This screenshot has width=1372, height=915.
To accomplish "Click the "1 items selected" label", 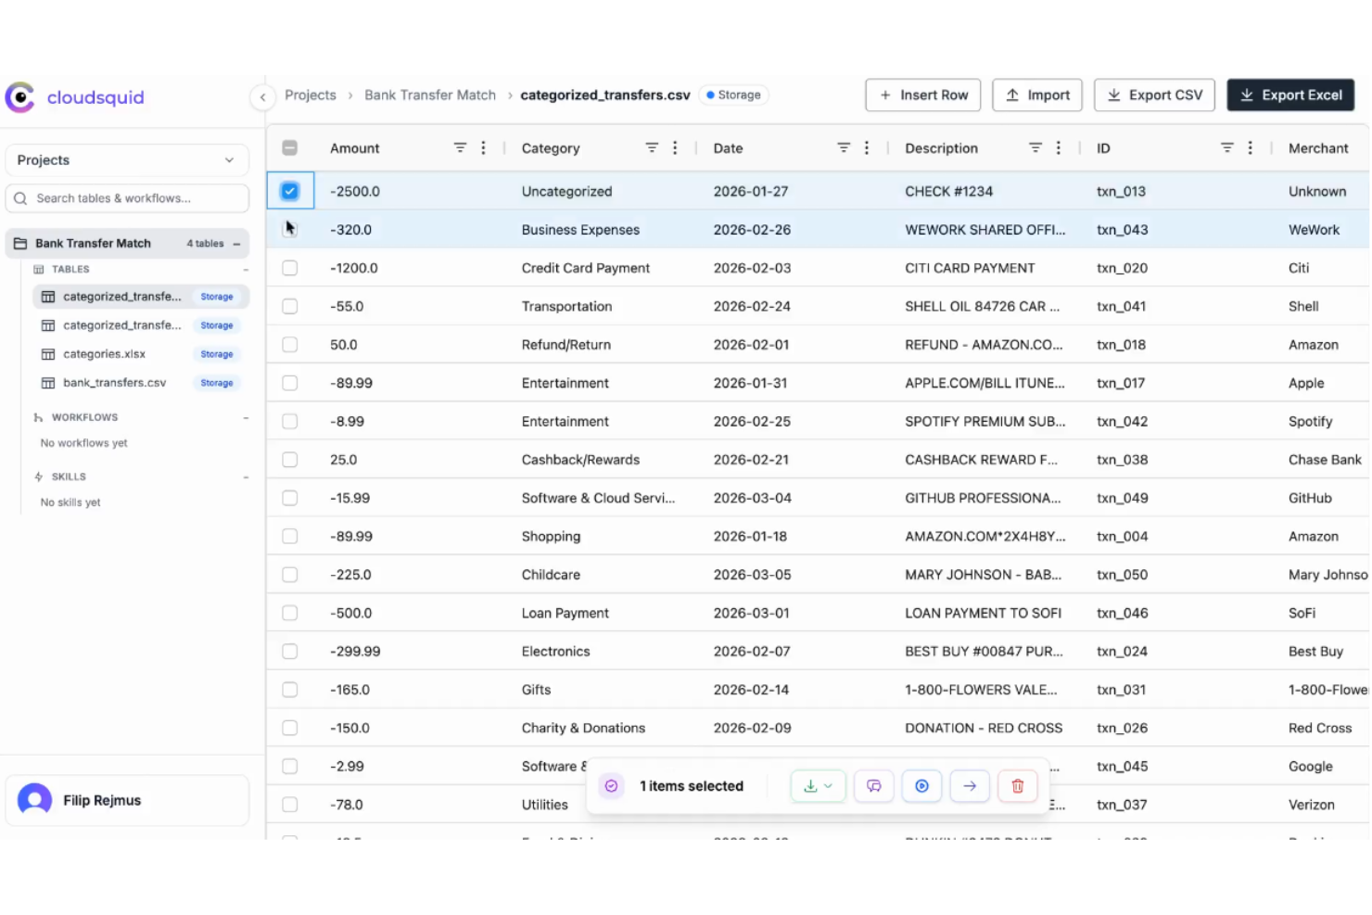I will [x=692, y=786].
